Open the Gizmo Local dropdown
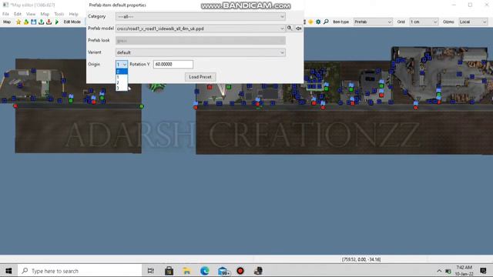493x277 pixels. (x=473, y=22)
